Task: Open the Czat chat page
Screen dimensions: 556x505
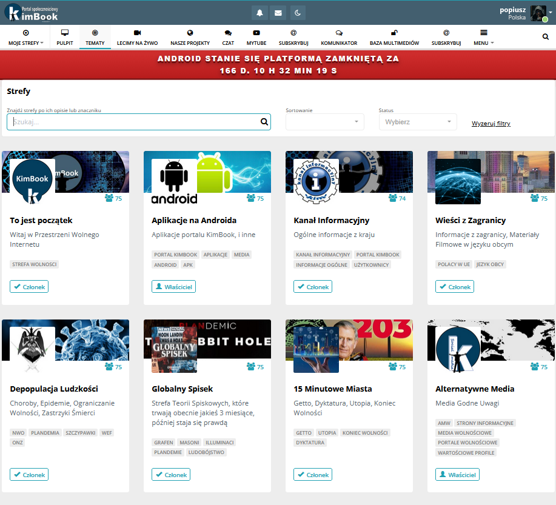Action: [x=228, y=37]
